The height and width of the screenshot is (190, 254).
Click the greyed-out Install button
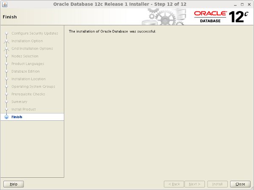218,184
